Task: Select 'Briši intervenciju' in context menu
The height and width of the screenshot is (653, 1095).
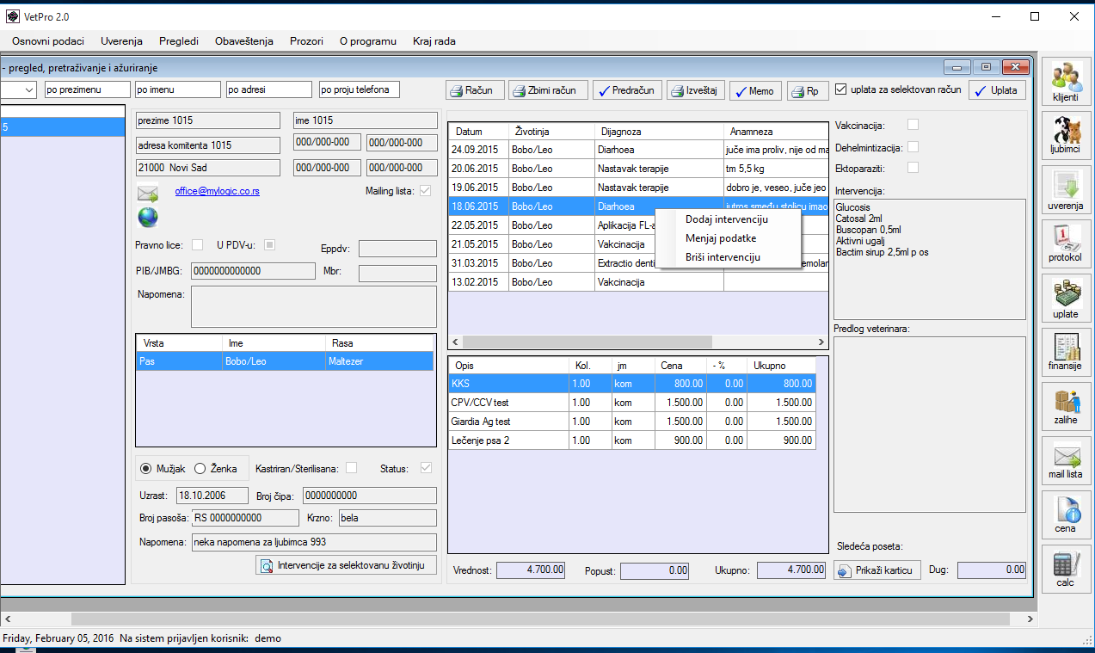Action: (x=723, y=257)
